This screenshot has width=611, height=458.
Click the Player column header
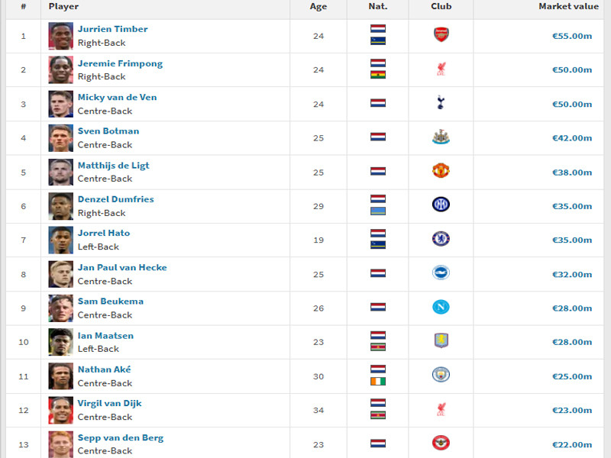click(x=63, y=7)
